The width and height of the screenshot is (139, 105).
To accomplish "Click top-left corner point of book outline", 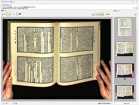I will click(11, 23).
